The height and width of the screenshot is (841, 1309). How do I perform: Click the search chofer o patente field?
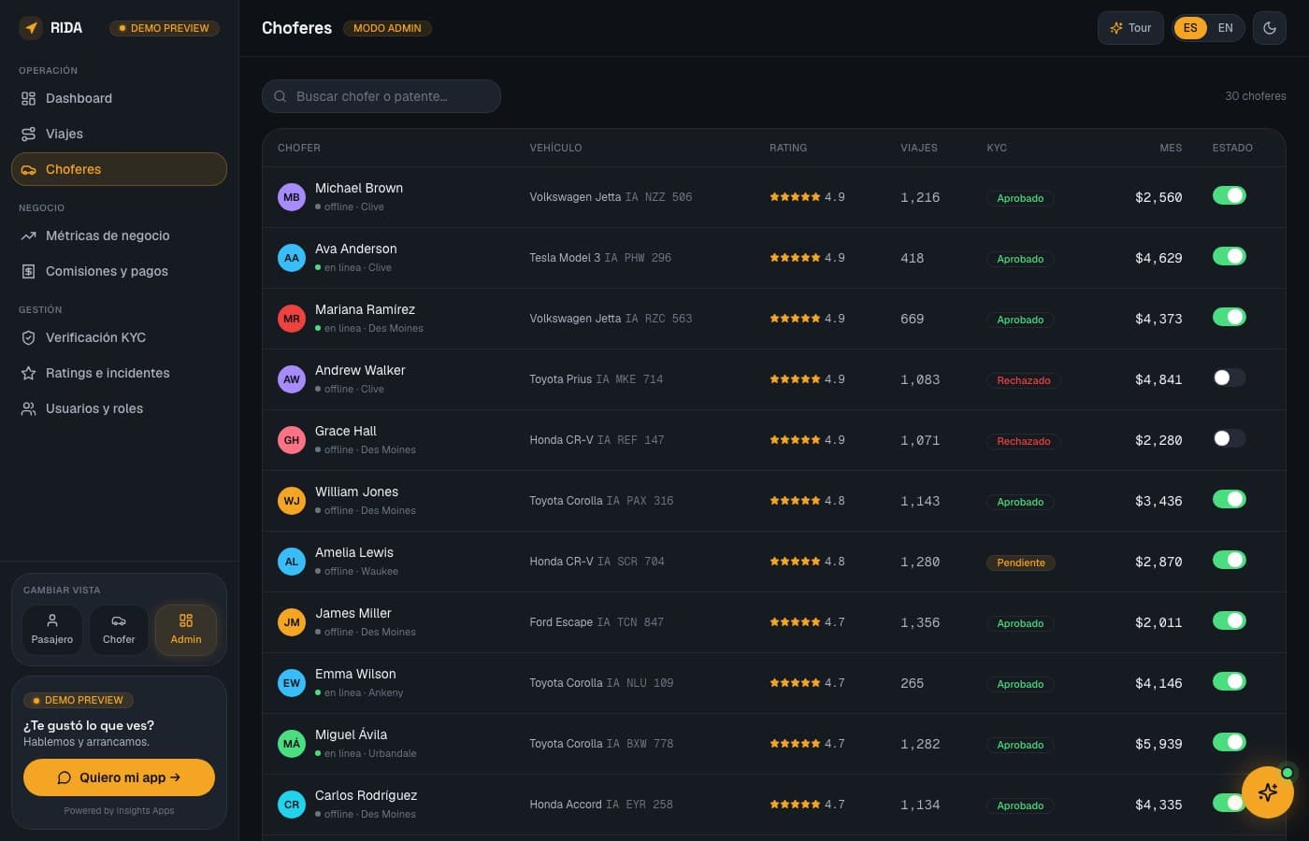(381, 96)
